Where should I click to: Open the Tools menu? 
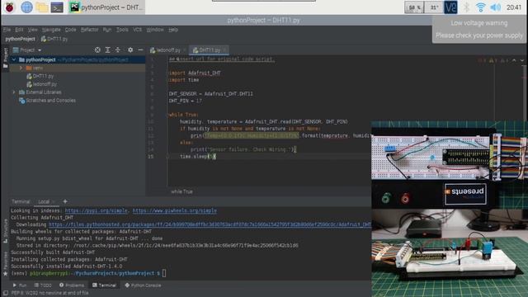tap(122, 30)
